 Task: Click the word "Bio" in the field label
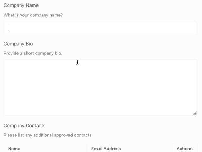[29, 44]
